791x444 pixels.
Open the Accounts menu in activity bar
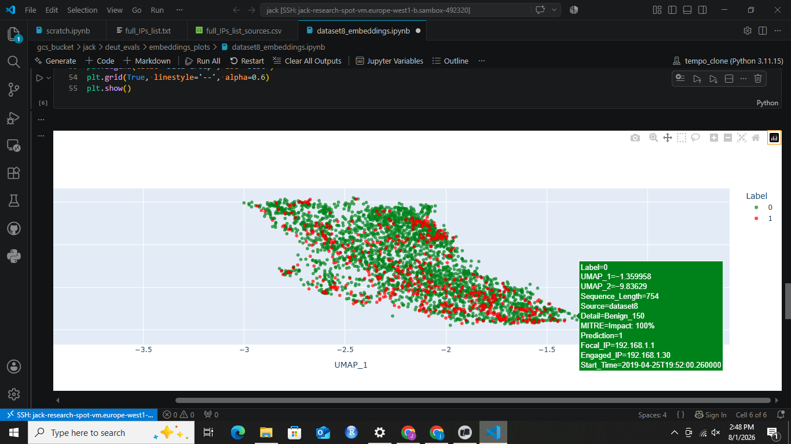pyautogui.click(x=14, y=367)
